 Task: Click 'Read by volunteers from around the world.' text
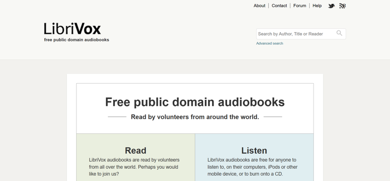(x=195, y=117)
